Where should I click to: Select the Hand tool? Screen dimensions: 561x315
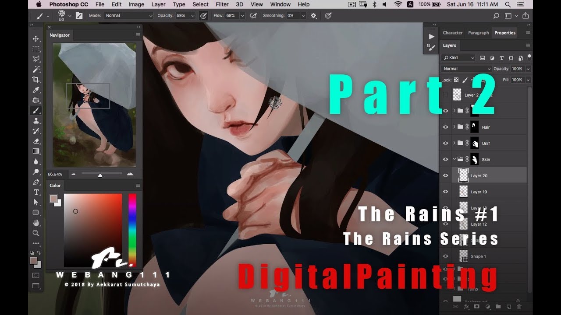(x=36, y=223)
